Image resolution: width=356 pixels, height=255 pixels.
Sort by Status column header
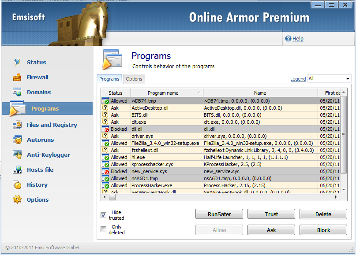(116, 92)
